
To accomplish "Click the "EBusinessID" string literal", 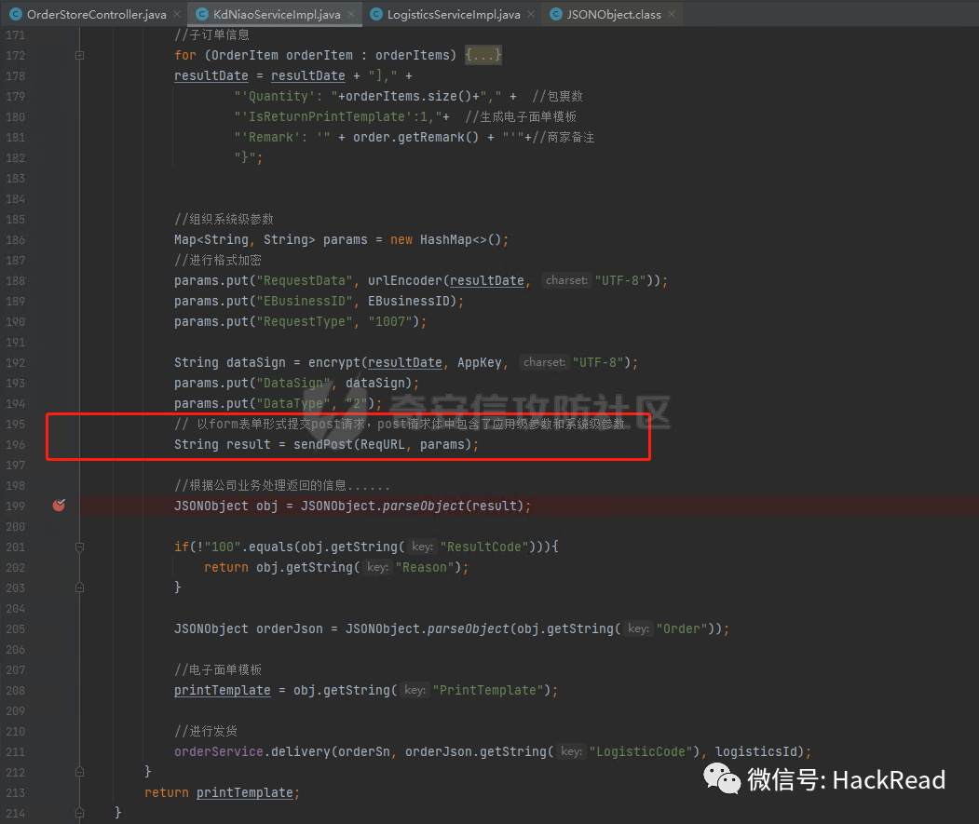I will tap(305, 302).
